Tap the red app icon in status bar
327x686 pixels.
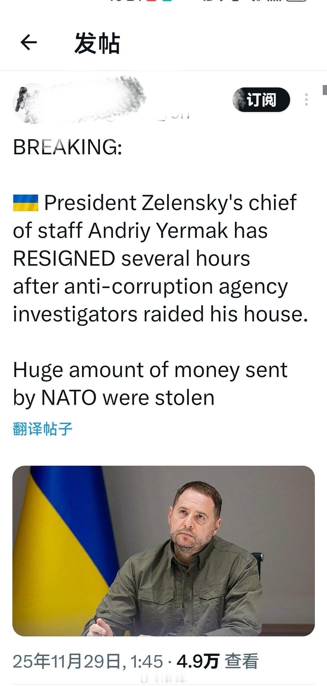tap(151, 1)
